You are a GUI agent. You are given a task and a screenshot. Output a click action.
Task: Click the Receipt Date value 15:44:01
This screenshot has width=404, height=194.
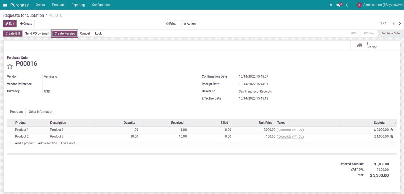[254, 84]
